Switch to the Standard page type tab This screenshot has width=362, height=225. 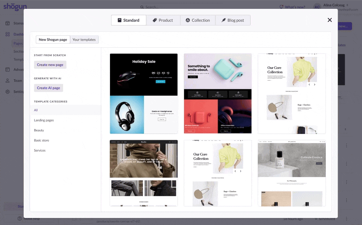point(128,20)
